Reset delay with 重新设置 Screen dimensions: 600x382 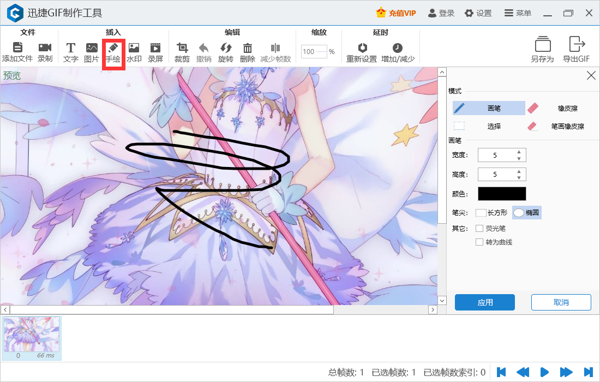coord(362,52)
